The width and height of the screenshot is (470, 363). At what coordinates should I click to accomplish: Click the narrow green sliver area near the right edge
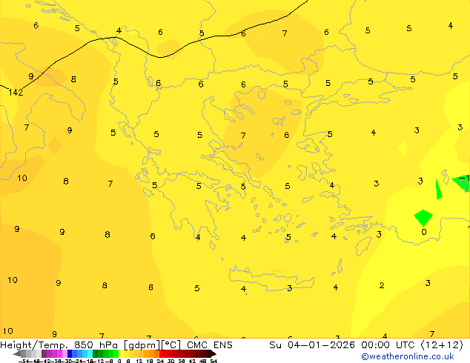pos(439,190)
